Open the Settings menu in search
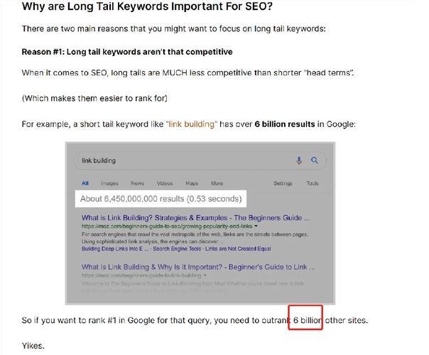Screen dimensions: 429x355 pyautogui.click(x=283, y=183)
